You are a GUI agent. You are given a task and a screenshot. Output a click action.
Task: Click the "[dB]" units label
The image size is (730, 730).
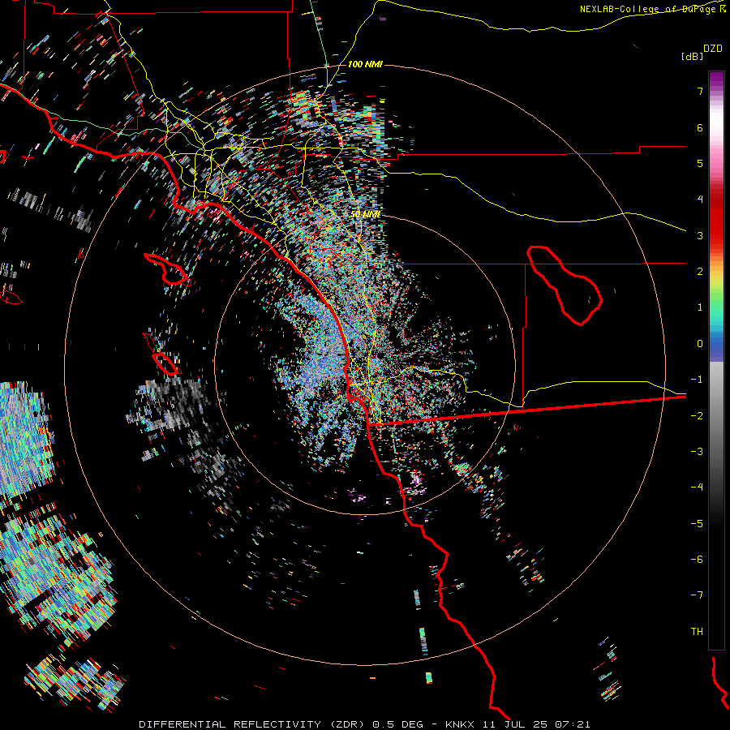click(692, 56)
